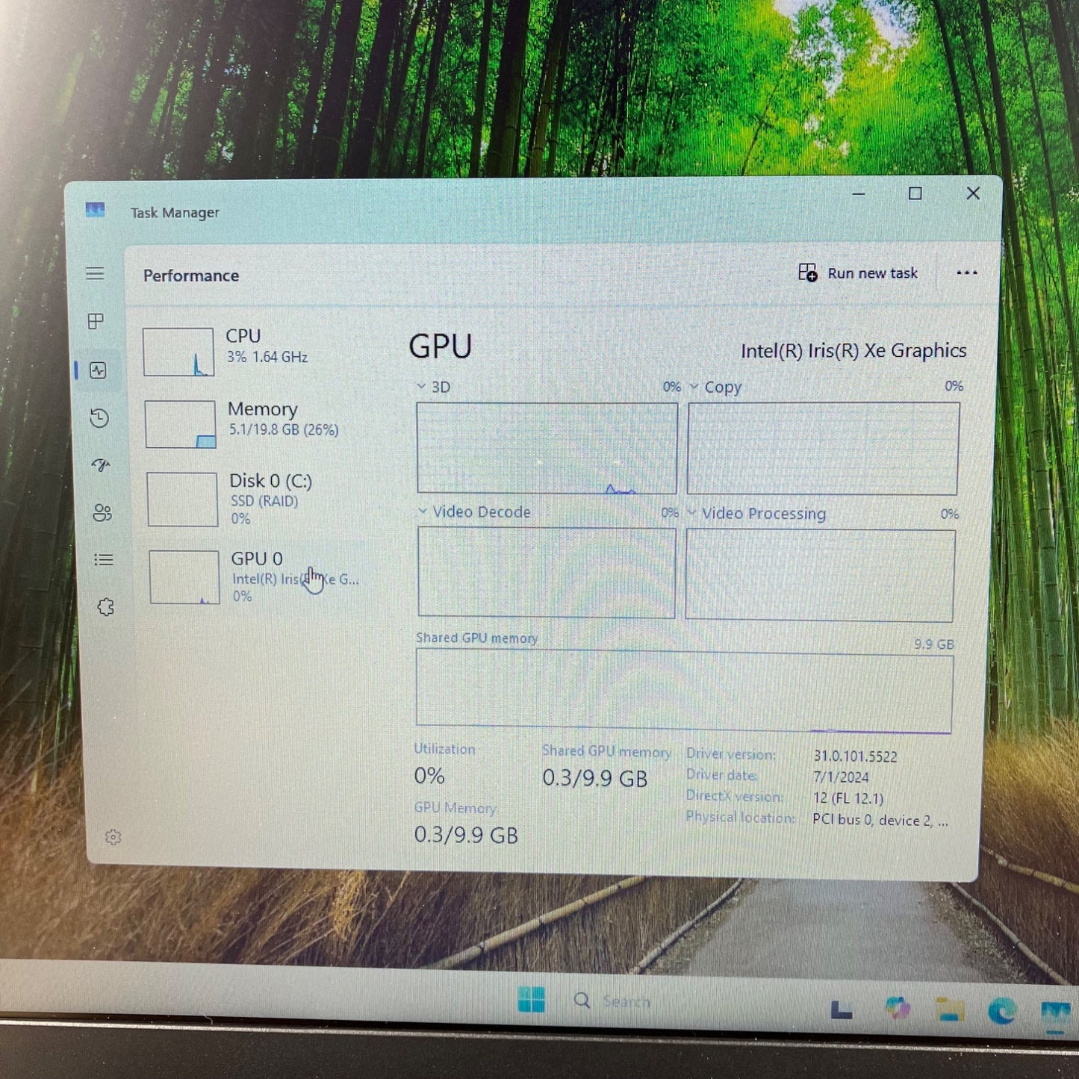View the Shared GPU memory graph
1079x1079 pixels.
pos(683,687)
